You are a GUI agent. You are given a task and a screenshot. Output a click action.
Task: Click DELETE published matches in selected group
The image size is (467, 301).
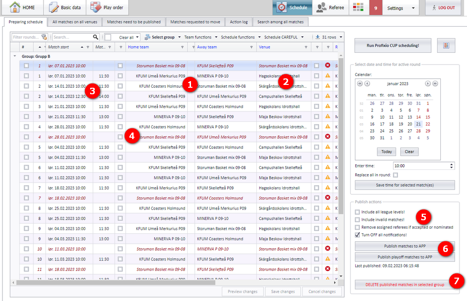[404, 285]
